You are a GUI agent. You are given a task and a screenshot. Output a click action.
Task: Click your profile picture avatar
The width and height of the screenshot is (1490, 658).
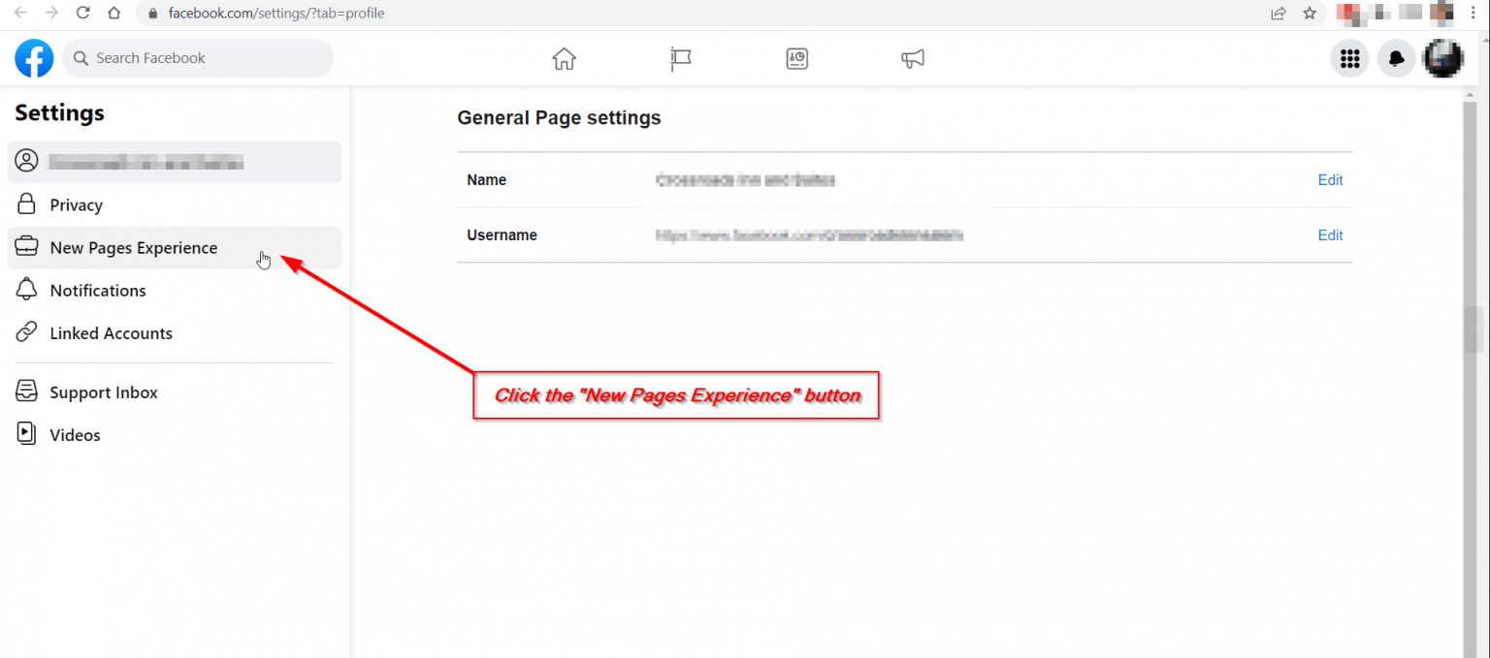1442,58
